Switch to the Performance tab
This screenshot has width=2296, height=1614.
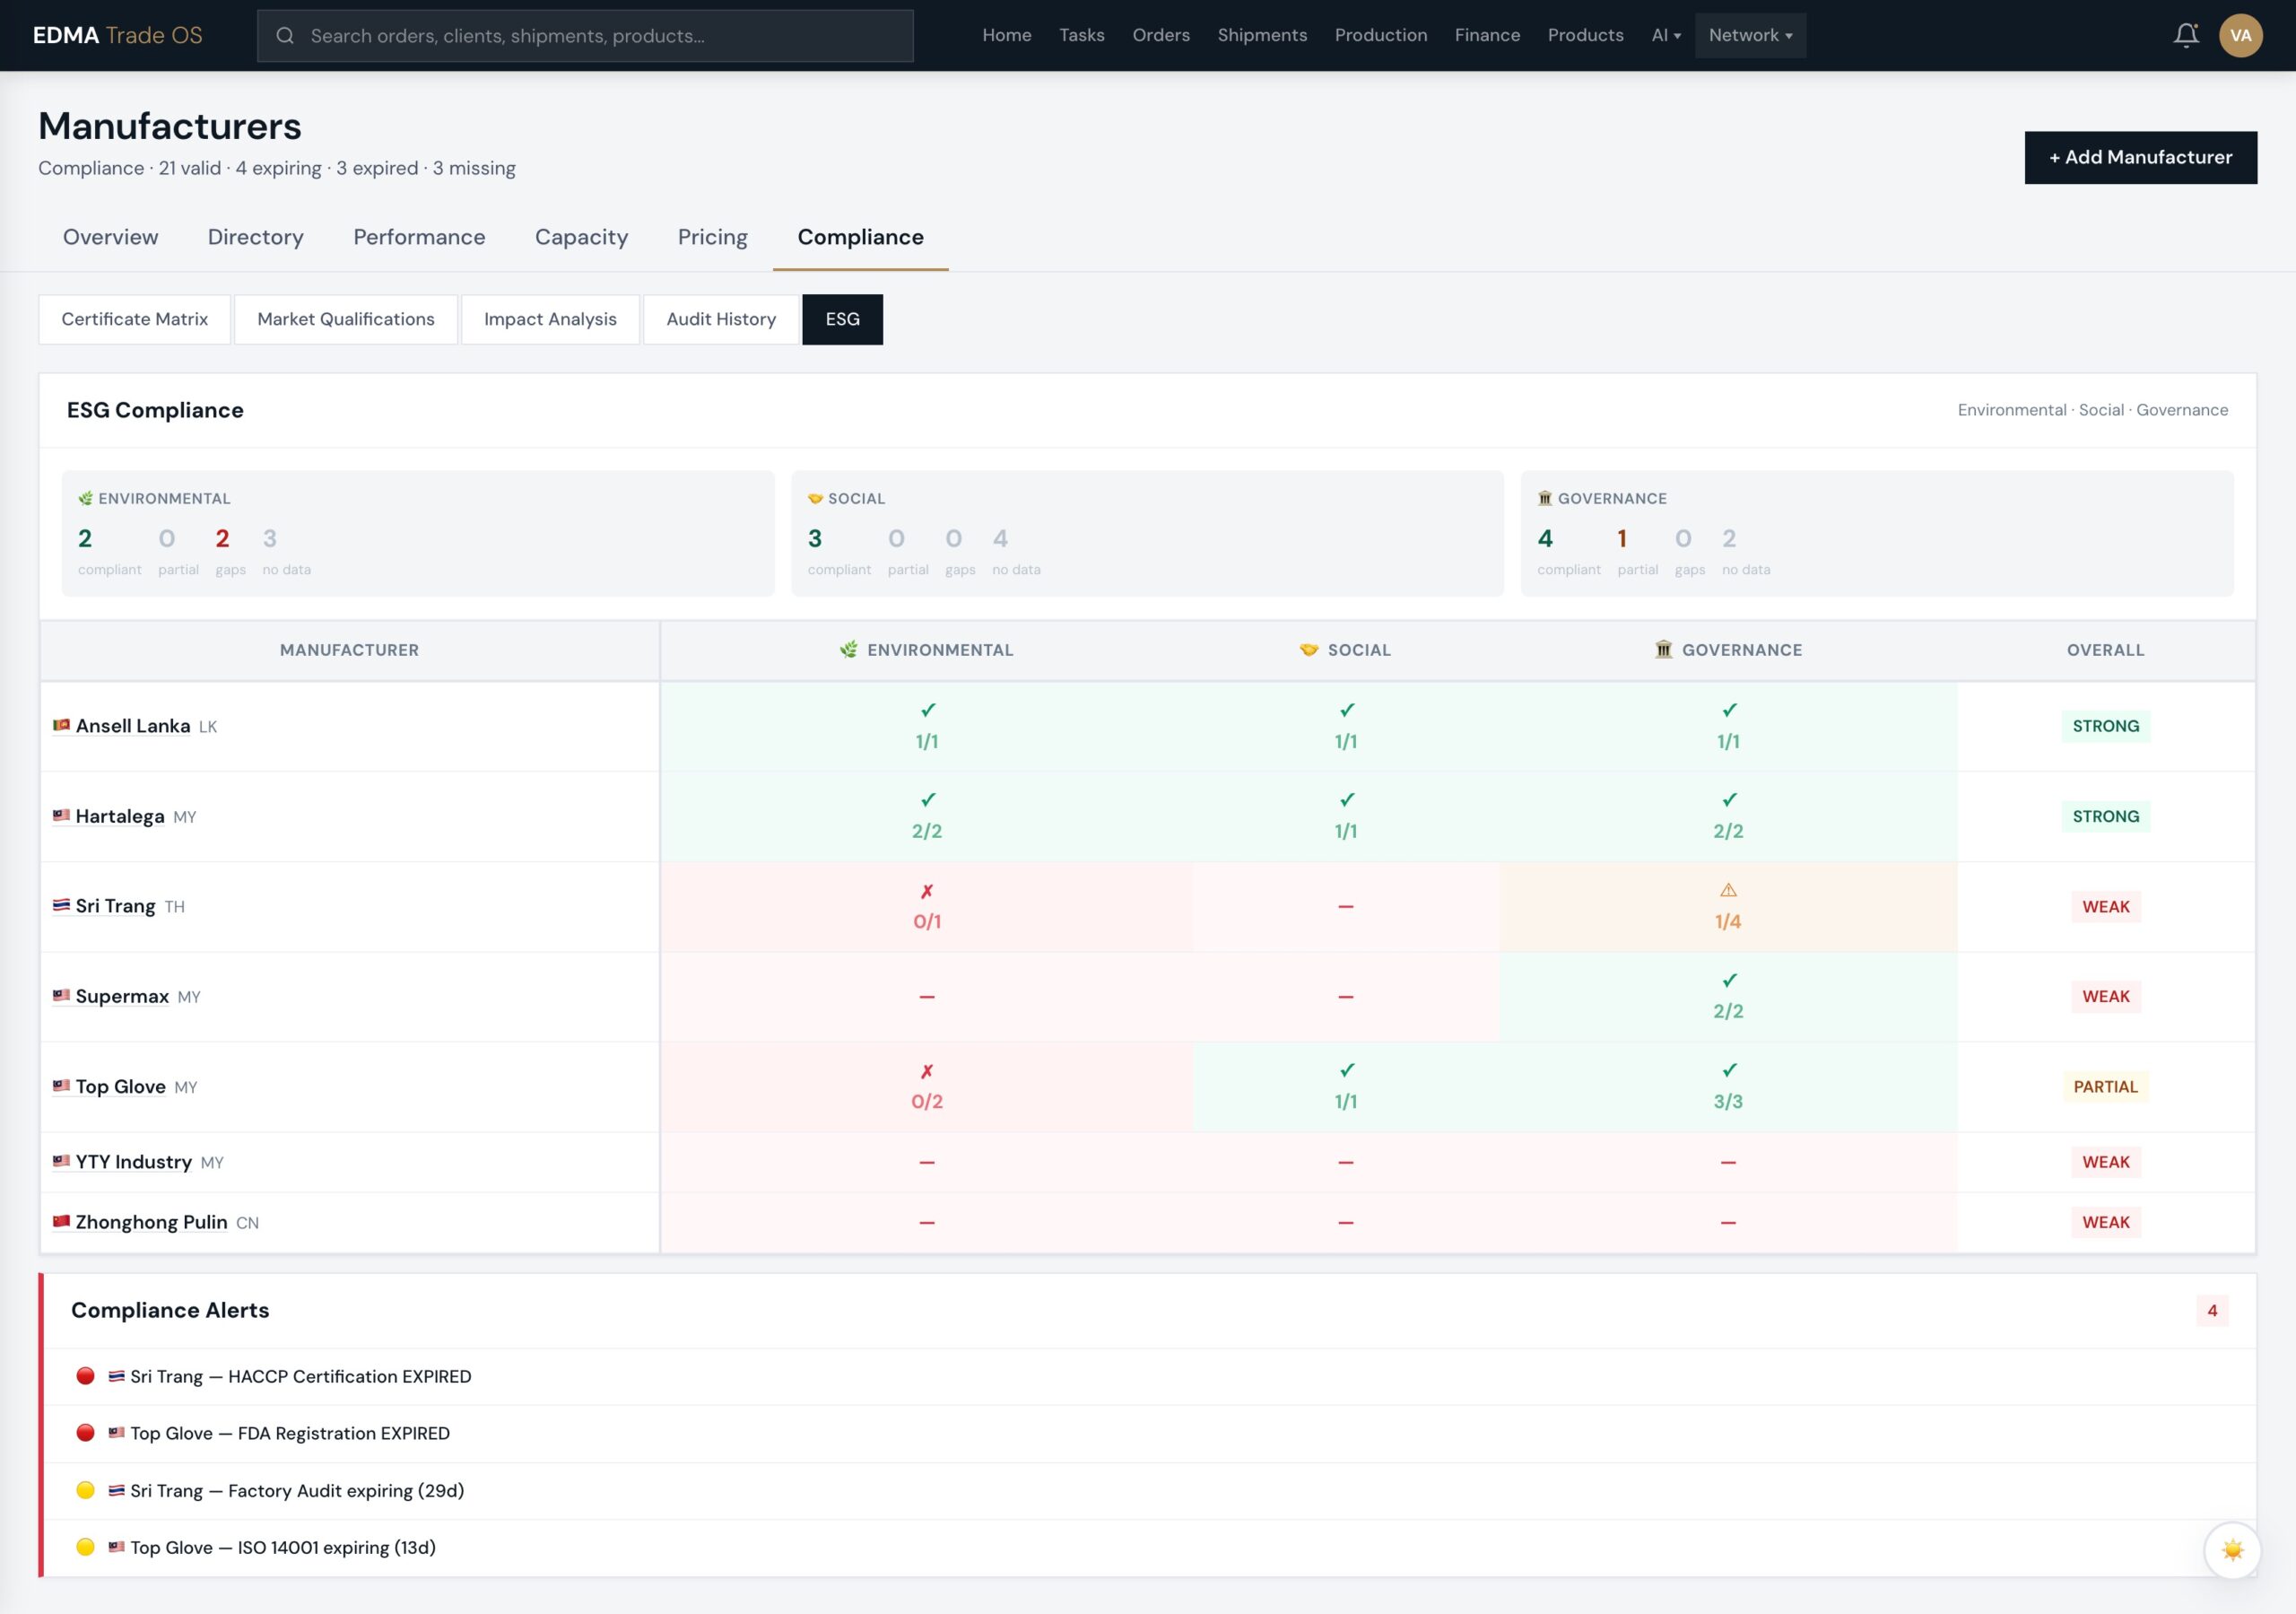coord(419,237)
